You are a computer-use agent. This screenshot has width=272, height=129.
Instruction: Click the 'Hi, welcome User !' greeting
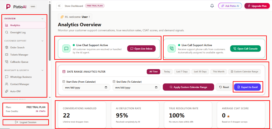pos(75,17)
